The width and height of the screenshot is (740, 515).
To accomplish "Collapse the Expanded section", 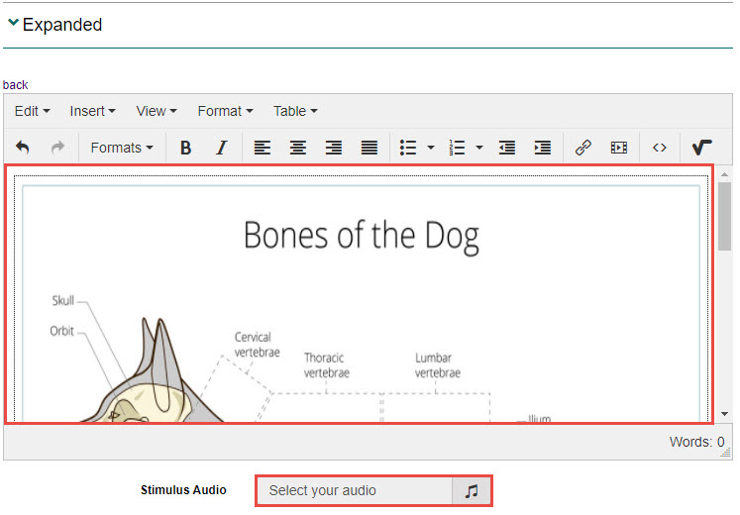I will point(14,24).
